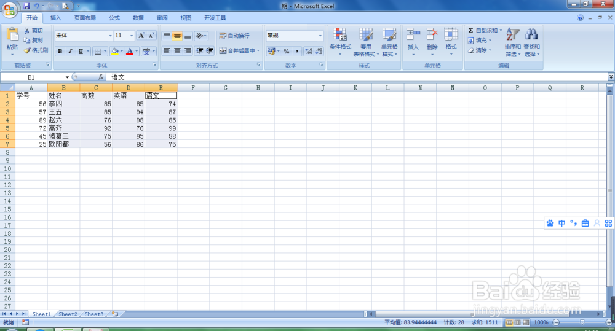The image size is (615, 331).
Task: Undo the last action
Action: click(36, 6)
